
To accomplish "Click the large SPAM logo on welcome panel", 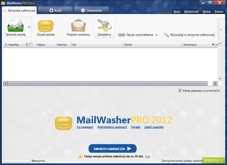I will tap(64, 123).
